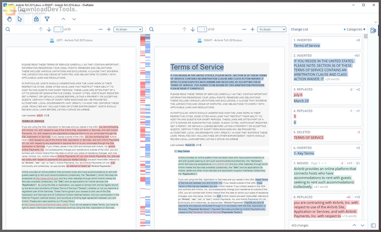Click the red overview map strip

pyautogui.click(x=143, y=131)
